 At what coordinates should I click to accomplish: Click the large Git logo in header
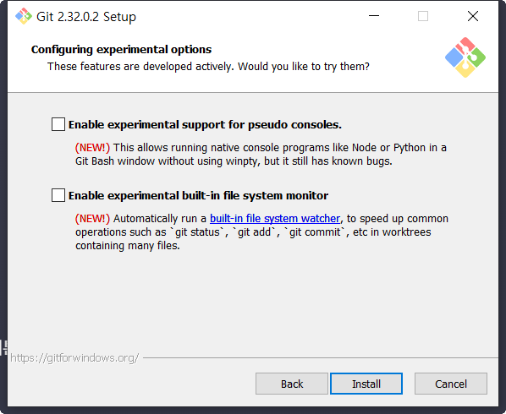tap(465, 57)
